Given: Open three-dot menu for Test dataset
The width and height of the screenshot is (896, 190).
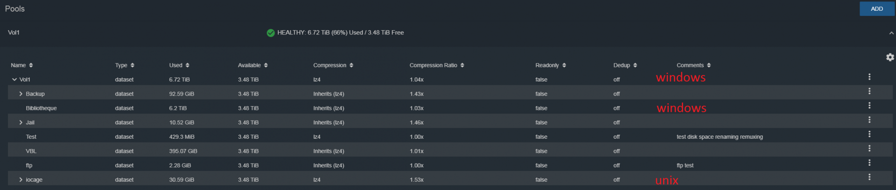Looking at the screenshot, I should pyautogui.click(x=869, y=134).
